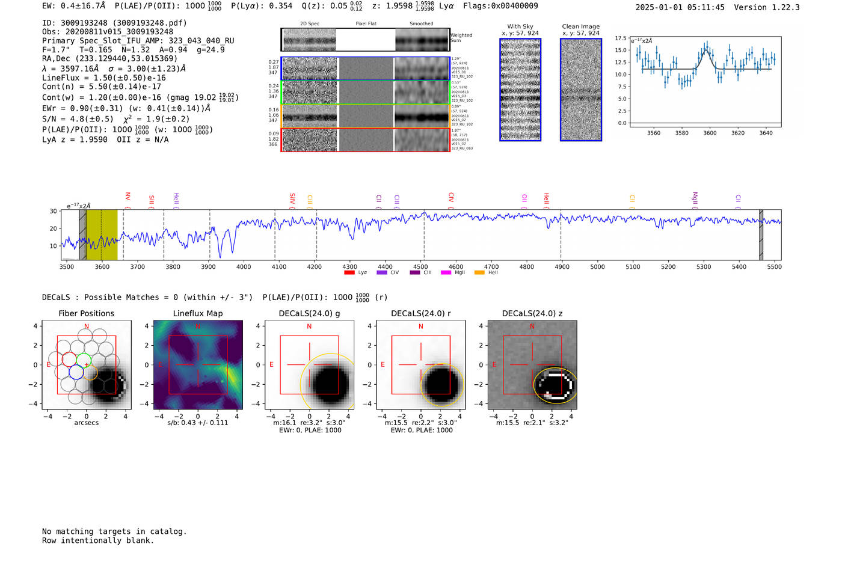Click the red-bordered fiber spectrum row
This screenshot has width=842, height=573.
point(365,140)
